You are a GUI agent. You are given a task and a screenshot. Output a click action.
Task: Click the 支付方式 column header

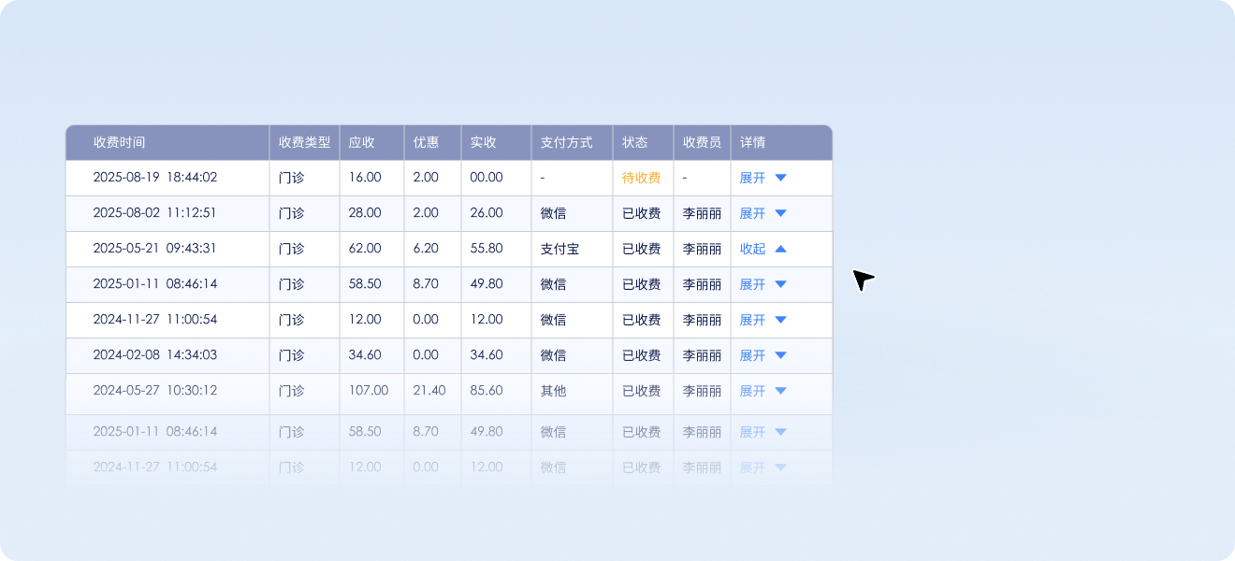[x=566, y=142]
